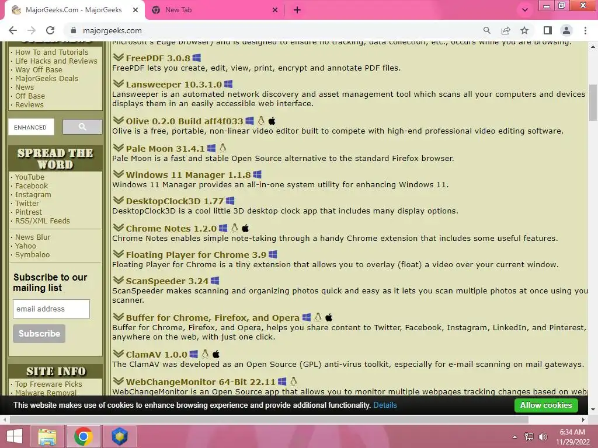
Task: Expand chevron beside FreePDF 3.0.8
Action: click(118, 58)
